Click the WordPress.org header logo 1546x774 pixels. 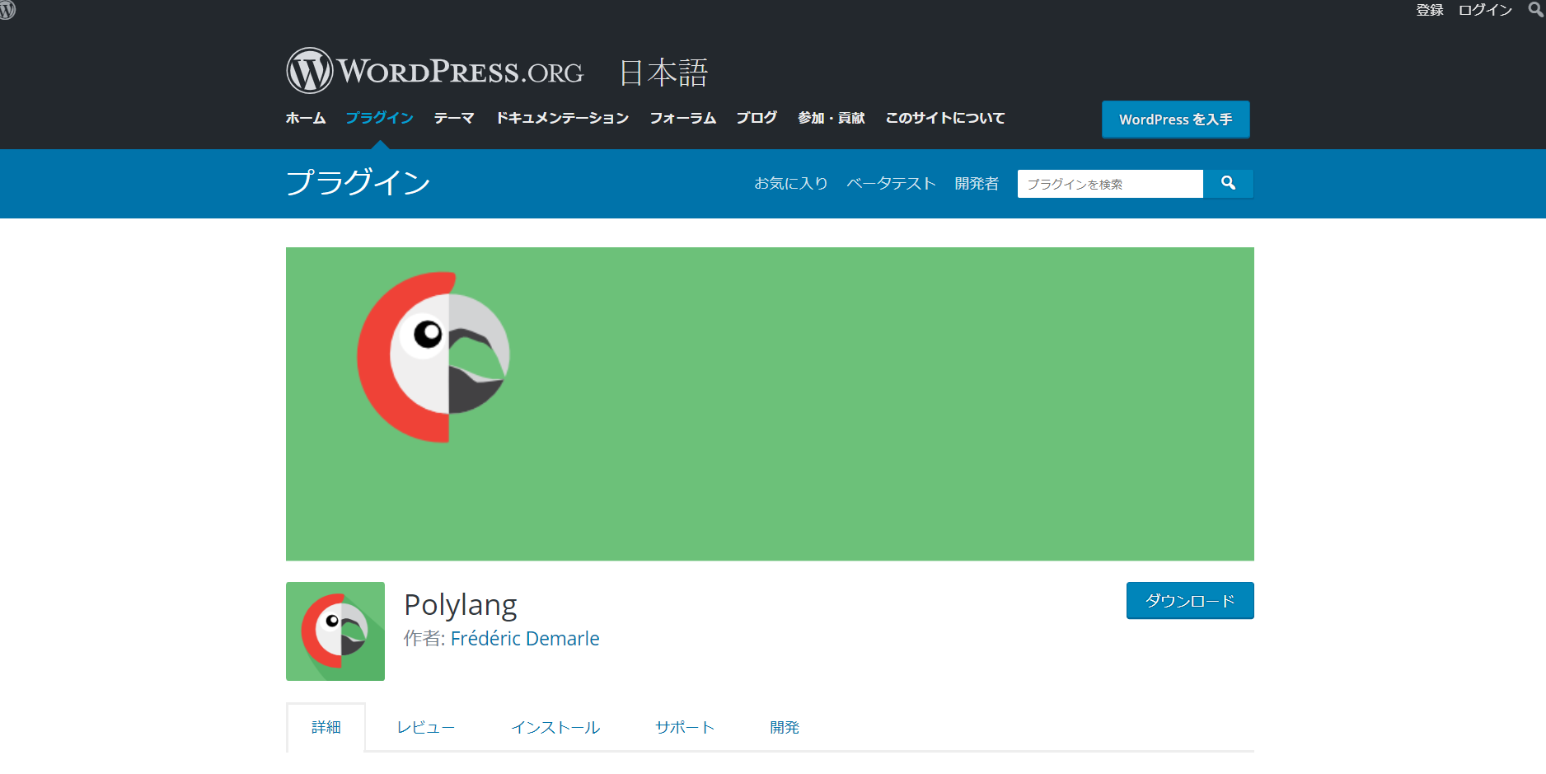[434, 71]
